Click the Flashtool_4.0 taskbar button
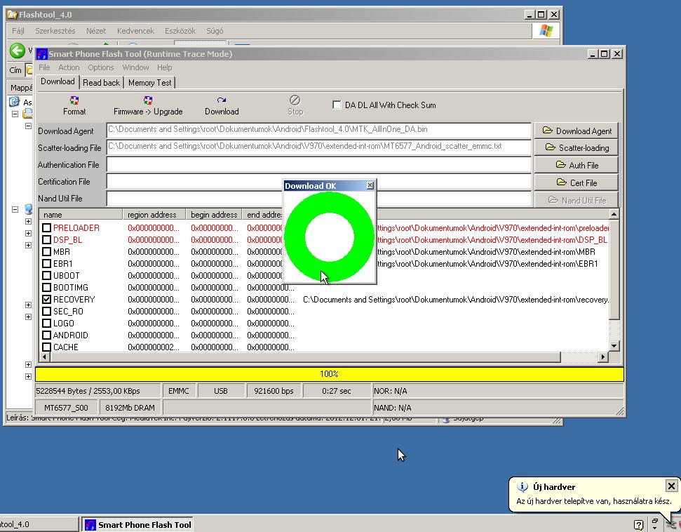 pos(38,524)
